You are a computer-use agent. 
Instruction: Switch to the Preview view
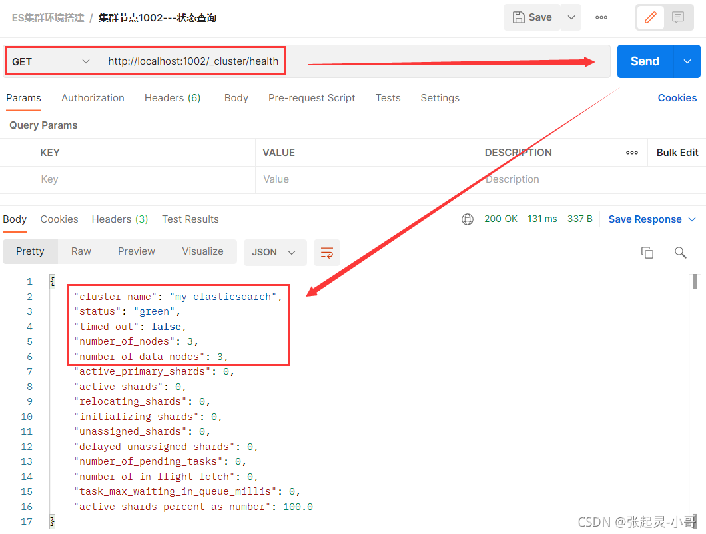137,251
